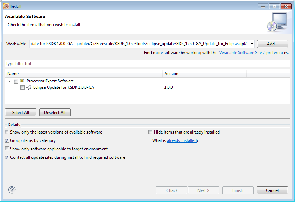The height and width of the screenshot is (202, 295).
Task: Disable Group items by category
Action: [7, 140]
